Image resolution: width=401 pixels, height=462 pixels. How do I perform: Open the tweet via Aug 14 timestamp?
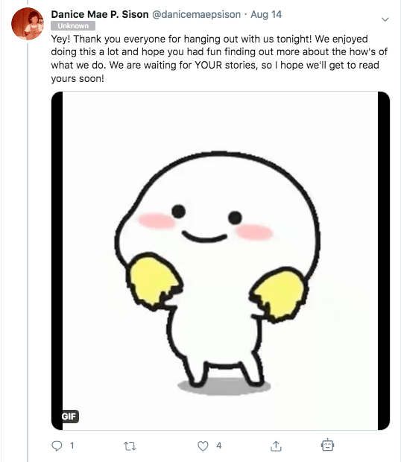click(266, 14)
